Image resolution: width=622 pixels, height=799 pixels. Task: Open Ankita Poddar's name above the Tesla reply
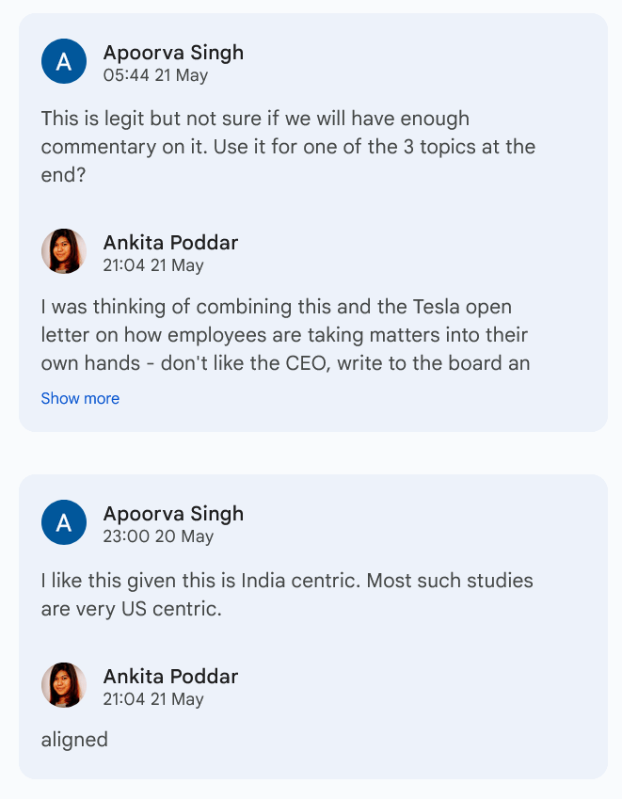[170, 242]
